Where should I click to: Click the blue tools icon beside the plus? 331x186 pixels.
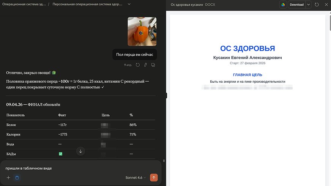(17, 178)
